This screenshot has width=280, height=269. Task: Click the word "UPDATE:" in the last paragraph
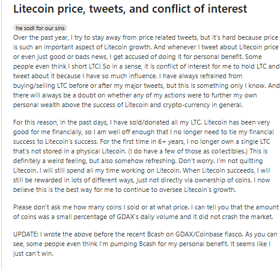tap(26, 234)
